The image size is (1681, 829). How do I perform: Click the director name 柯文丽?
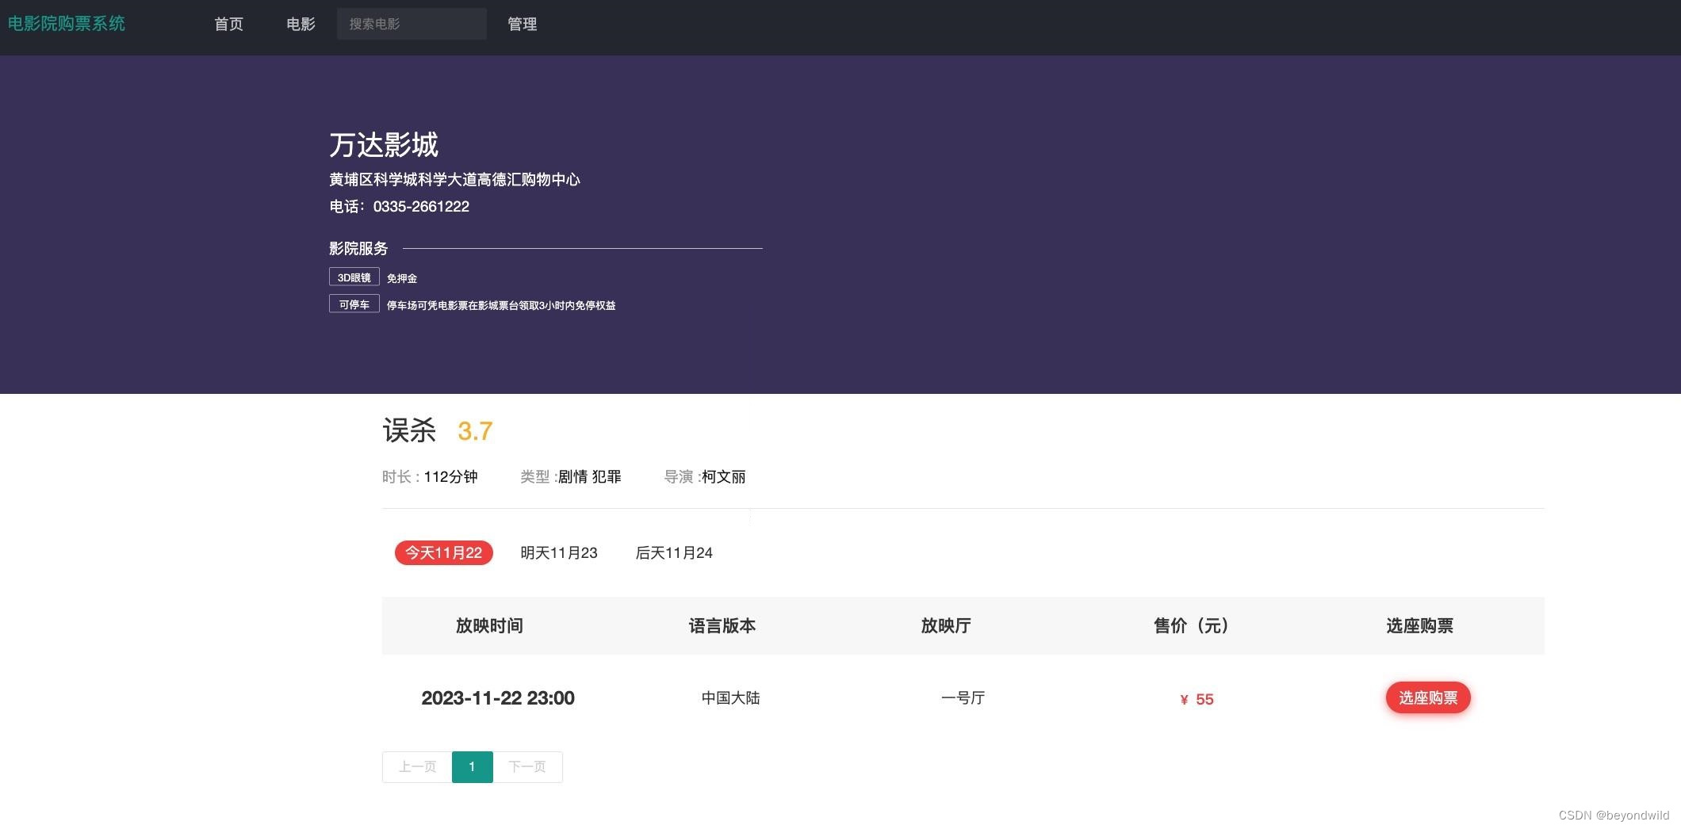pos(724,476)
